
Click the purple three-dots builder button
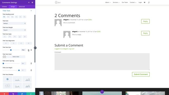click(x=102, y=92)
